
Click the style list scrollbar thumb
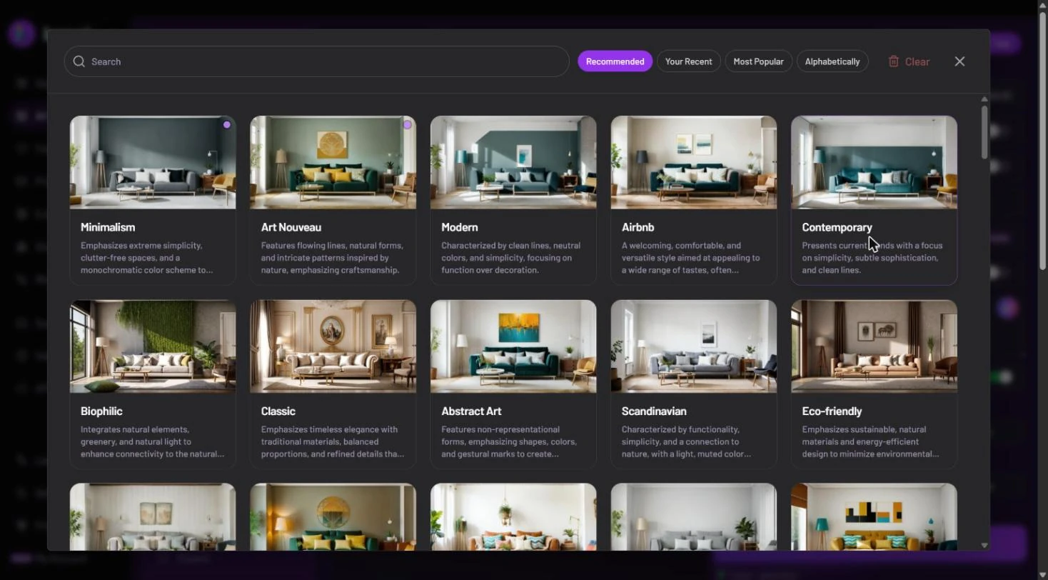point(984,132)
